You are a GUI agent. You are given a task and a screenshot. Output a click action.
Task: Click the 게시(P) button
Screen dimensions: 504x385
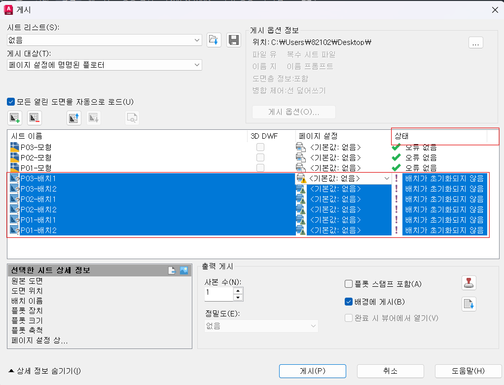coord(313,371)
